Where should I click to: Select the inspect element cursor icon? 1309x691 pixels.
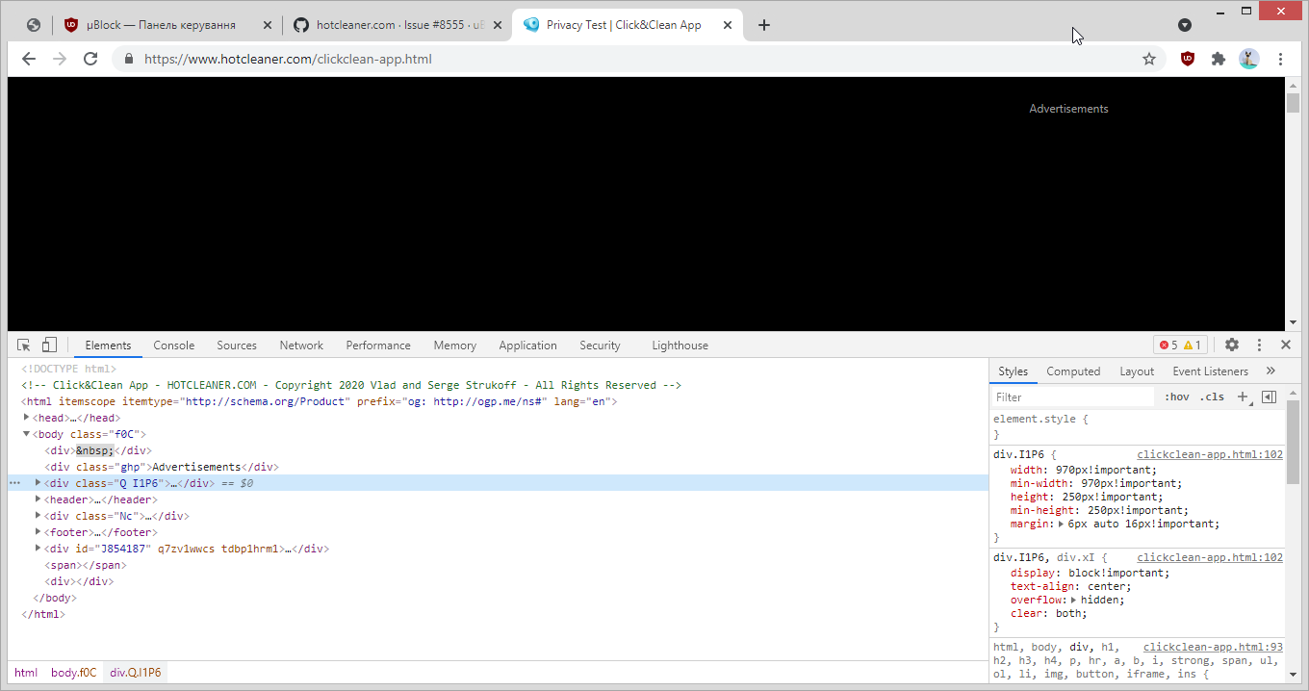tap(23, 344)
